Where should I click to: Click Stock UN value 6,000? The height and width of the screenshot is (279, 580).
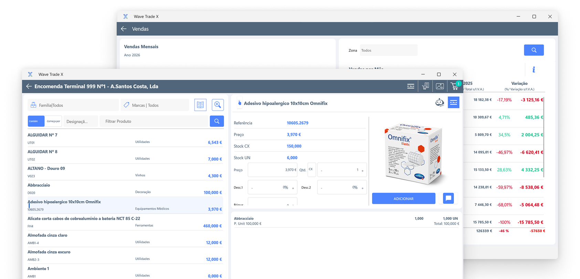pyautogui.click(x=292, y=158)
